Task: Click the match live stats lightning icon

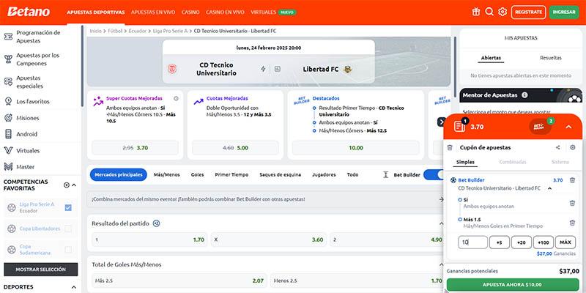Action: coord(263,69)
